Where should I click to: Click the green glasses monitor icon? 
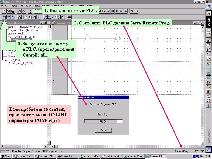(x=54, y=17)
